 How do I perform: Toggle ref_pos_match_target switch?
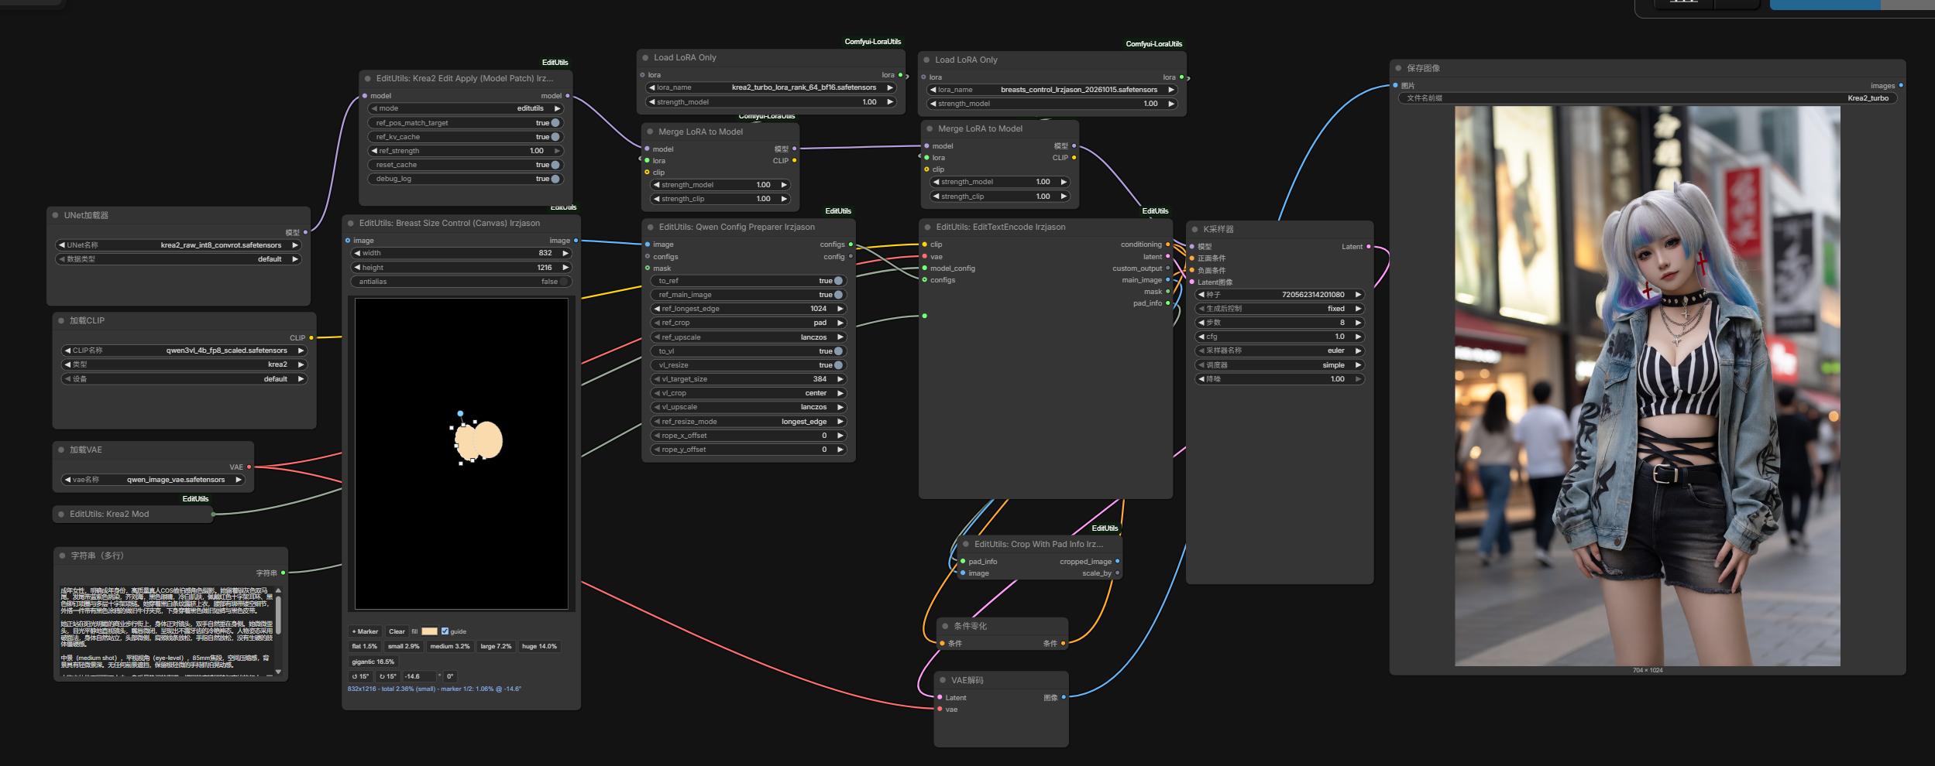[x=555, y=123]
